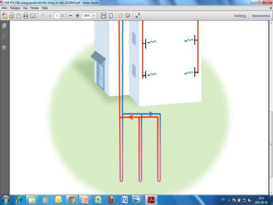Show the layers panel
The image size is (273, 205).
[4, 48]
